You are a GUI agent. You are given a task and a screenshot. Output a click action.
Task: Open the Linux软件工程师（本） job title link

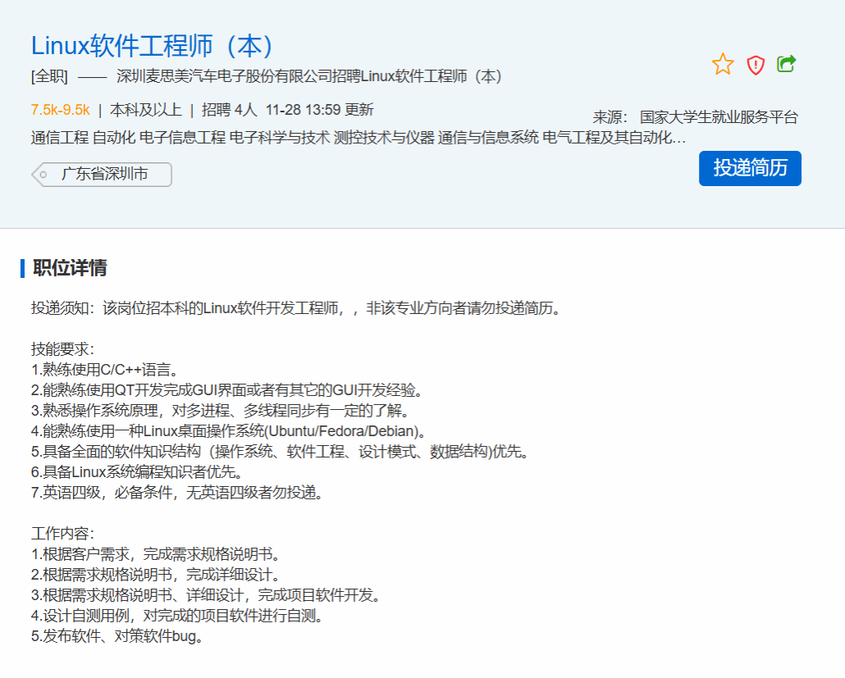(x=153, y=46)
